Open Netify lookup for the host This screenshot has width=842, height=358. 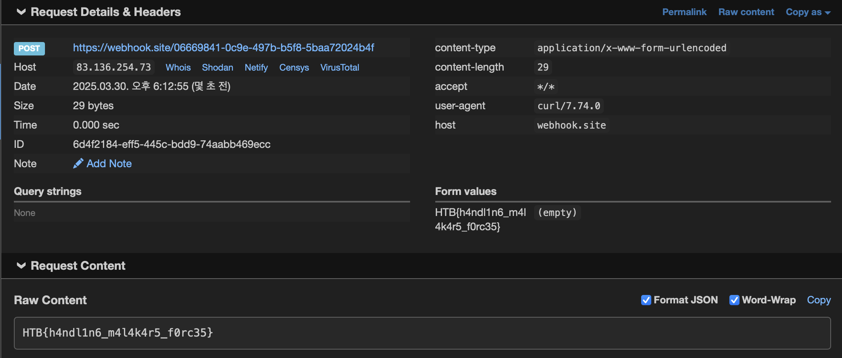pos(256,67)
